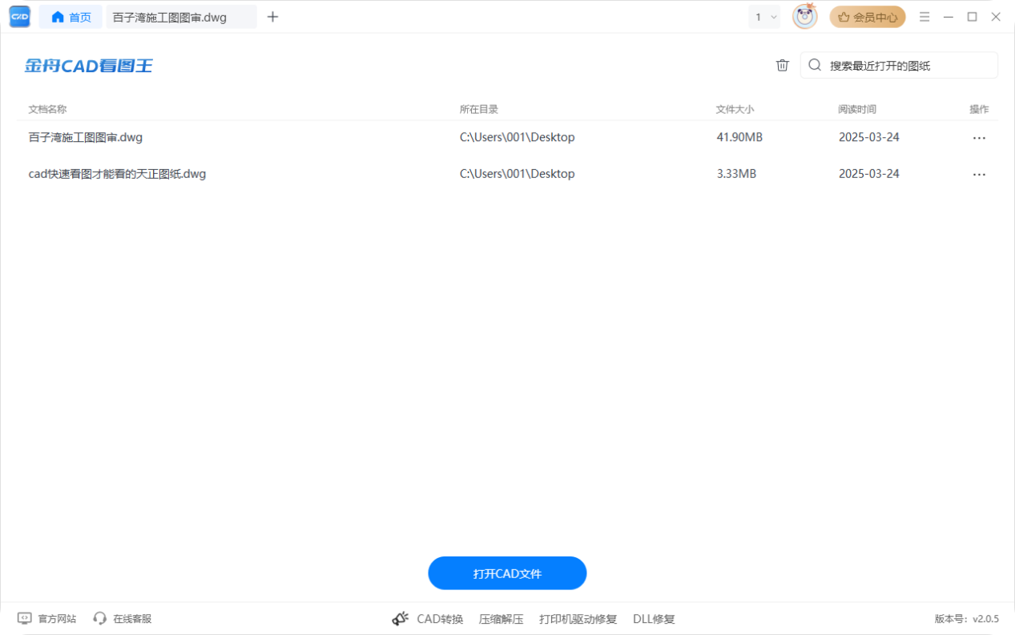Click date 2025-03-24 of 百子湾 row

869,137
